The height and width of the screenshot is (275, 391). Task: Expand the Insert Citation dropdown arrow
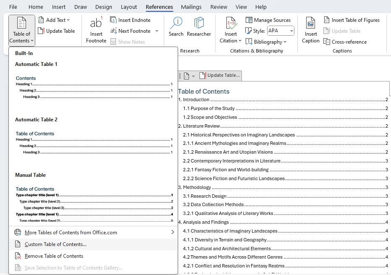(x=240, y=41)
